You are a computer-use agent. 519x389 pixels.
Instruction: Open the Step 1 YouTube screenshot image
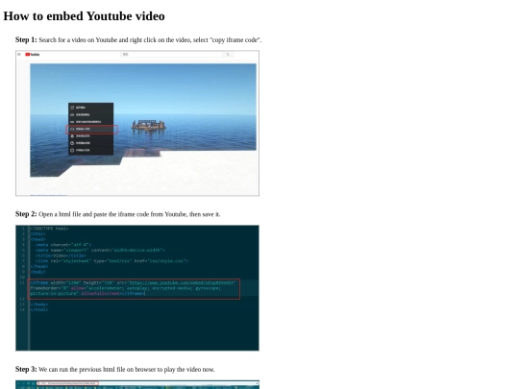pos(137,123)
